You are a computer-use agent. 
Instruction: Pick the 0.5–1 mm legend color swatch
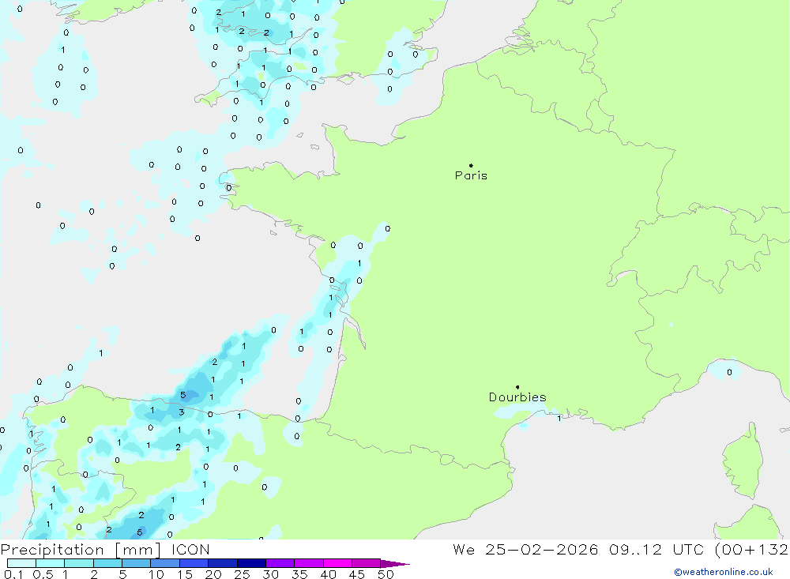(x=51, y=563)
